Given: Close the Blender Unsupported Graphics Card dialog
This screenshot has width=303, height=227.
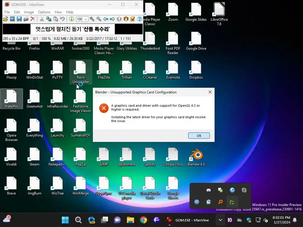Looking at the screenshot, I should coord(210,92).
